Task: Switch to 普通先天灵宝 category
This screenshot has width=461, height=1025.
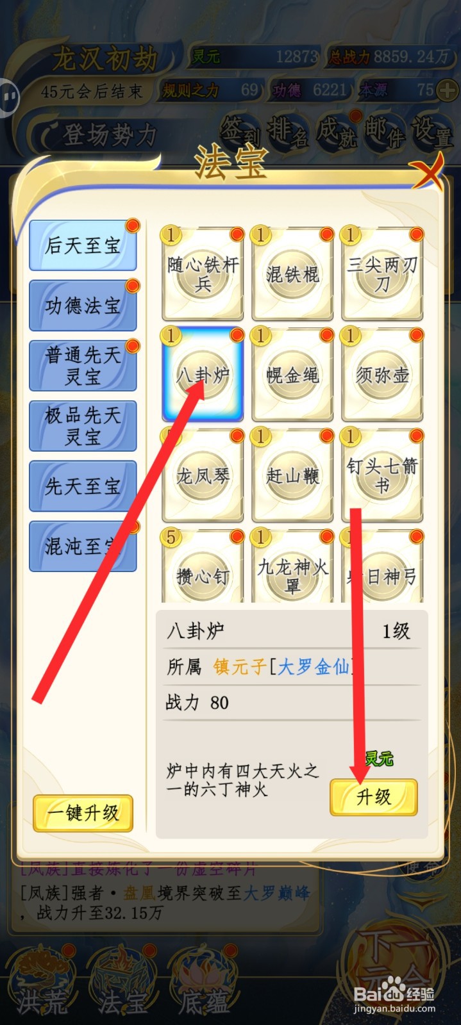Action: point(83,366)
